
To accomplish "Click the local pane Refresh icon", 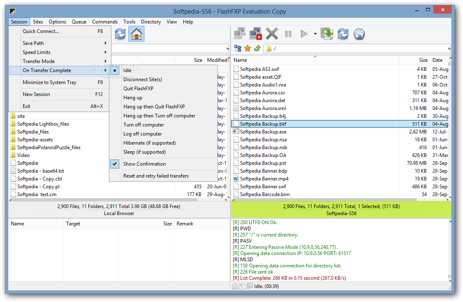I will (x=120, y=34).
